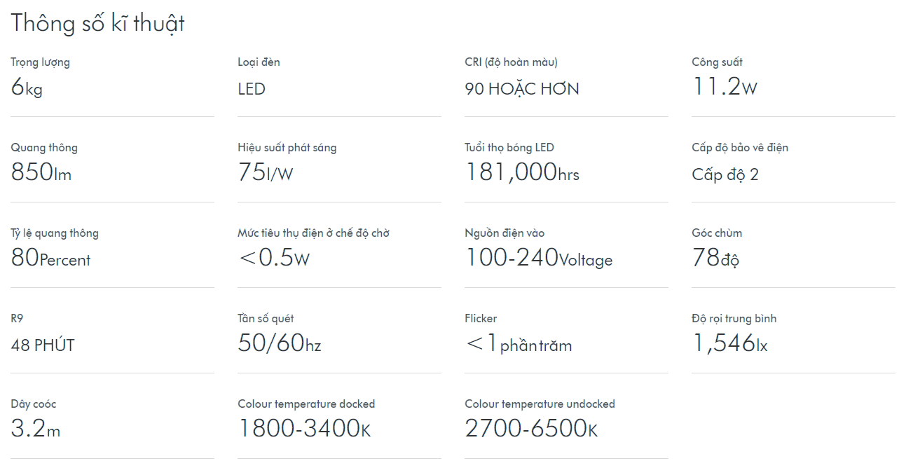
Task: Click the '100-240Voltage' input power value
Action: tap(538, 259)
